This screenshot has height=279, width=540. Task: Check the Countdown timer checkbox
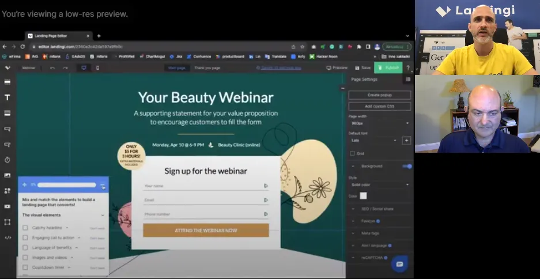pos(25,267)
